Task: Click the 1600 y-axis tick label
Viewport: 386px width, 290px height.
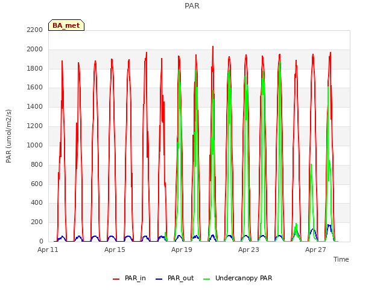Action: click(35, 87)
